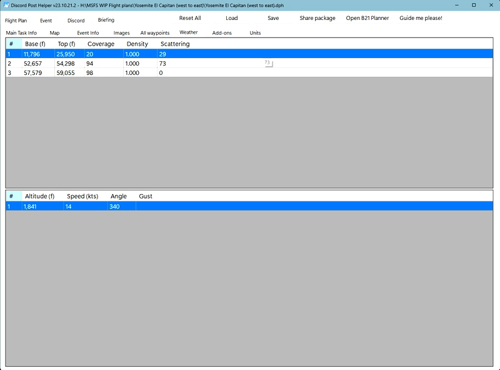Image resolution: width=500 pixels, height=370 pixels.
Task: Open the Discord menu
Action: [x=76, y=20]
